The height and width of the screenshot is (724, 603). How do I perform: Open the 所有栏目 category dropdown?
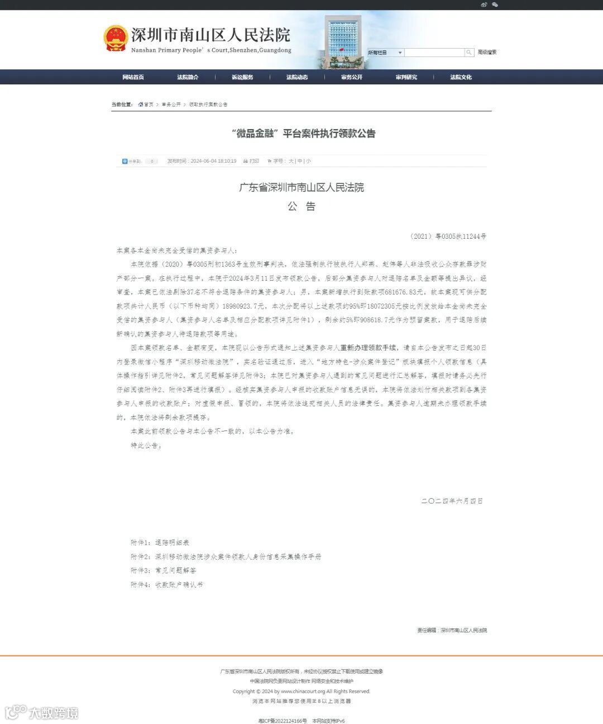point(385,53)
